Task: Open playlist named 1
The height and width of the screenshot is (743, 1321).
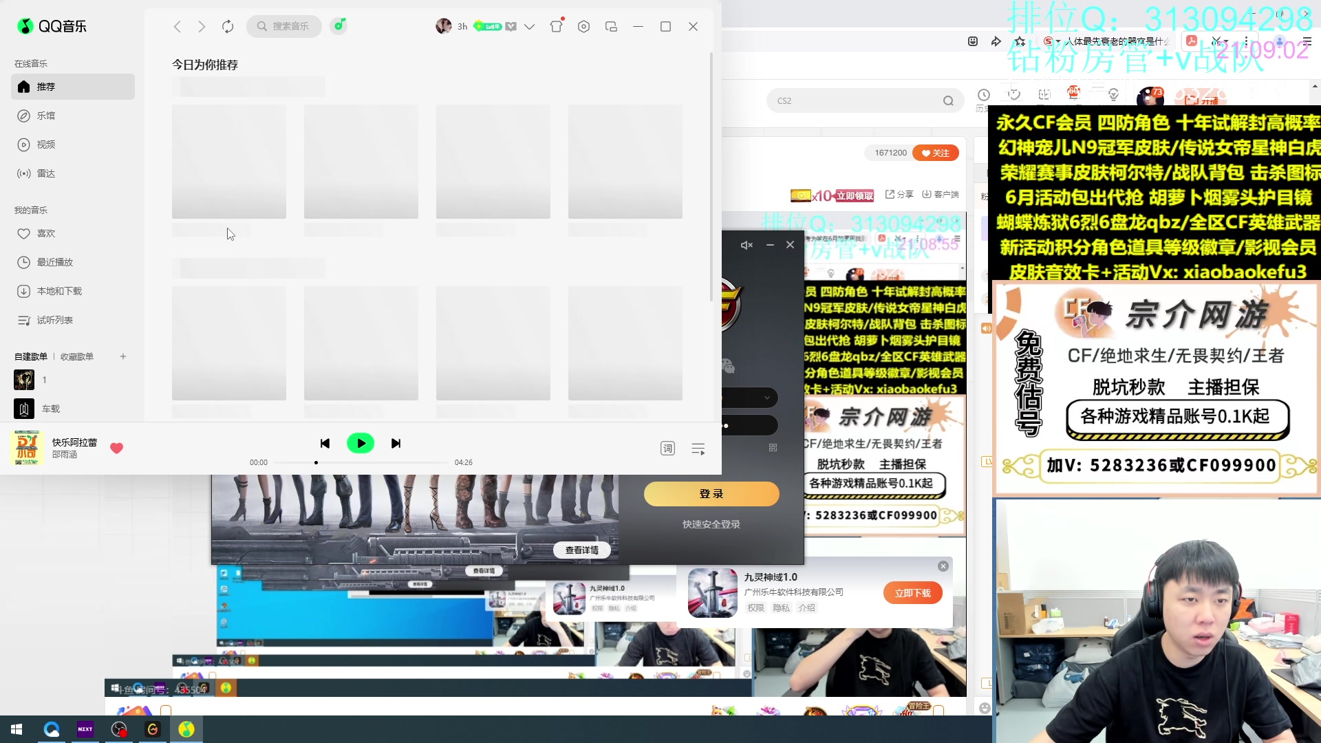Action: click(72, 380)
